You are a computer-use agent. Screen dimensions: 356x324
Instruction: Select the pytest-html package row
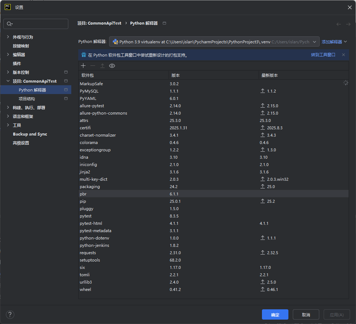213,223
